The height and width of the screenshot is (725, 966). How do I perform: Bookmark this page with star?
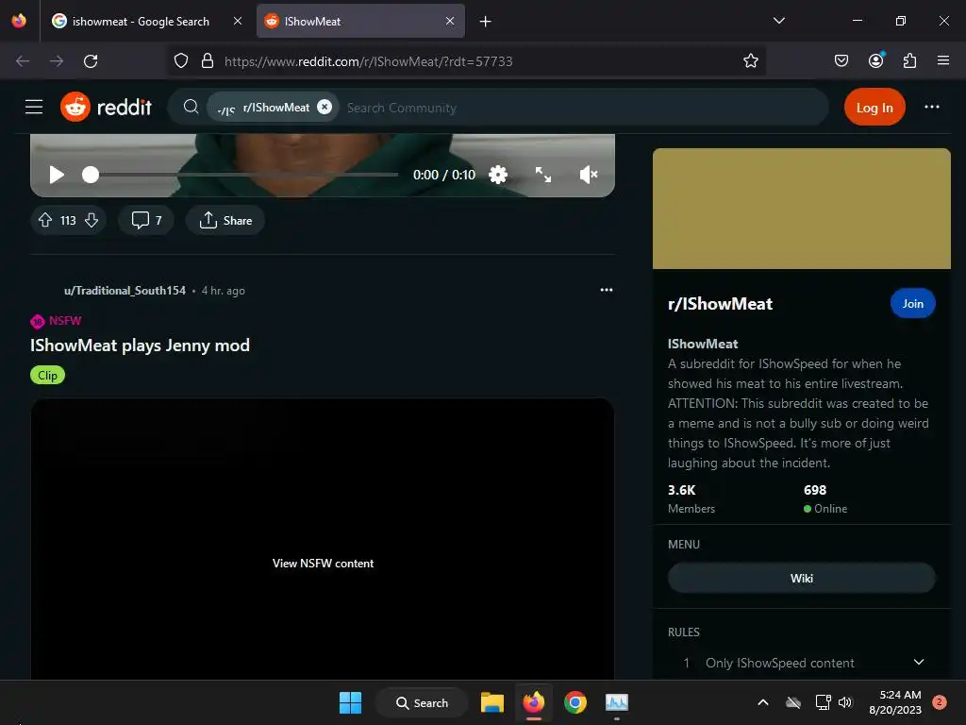[x=750, y=61]
